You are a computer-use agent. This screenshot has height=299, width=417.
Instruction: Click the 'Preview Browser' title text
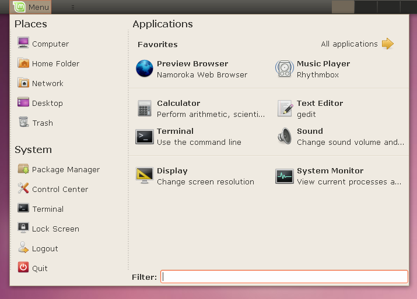coord(192,63)
